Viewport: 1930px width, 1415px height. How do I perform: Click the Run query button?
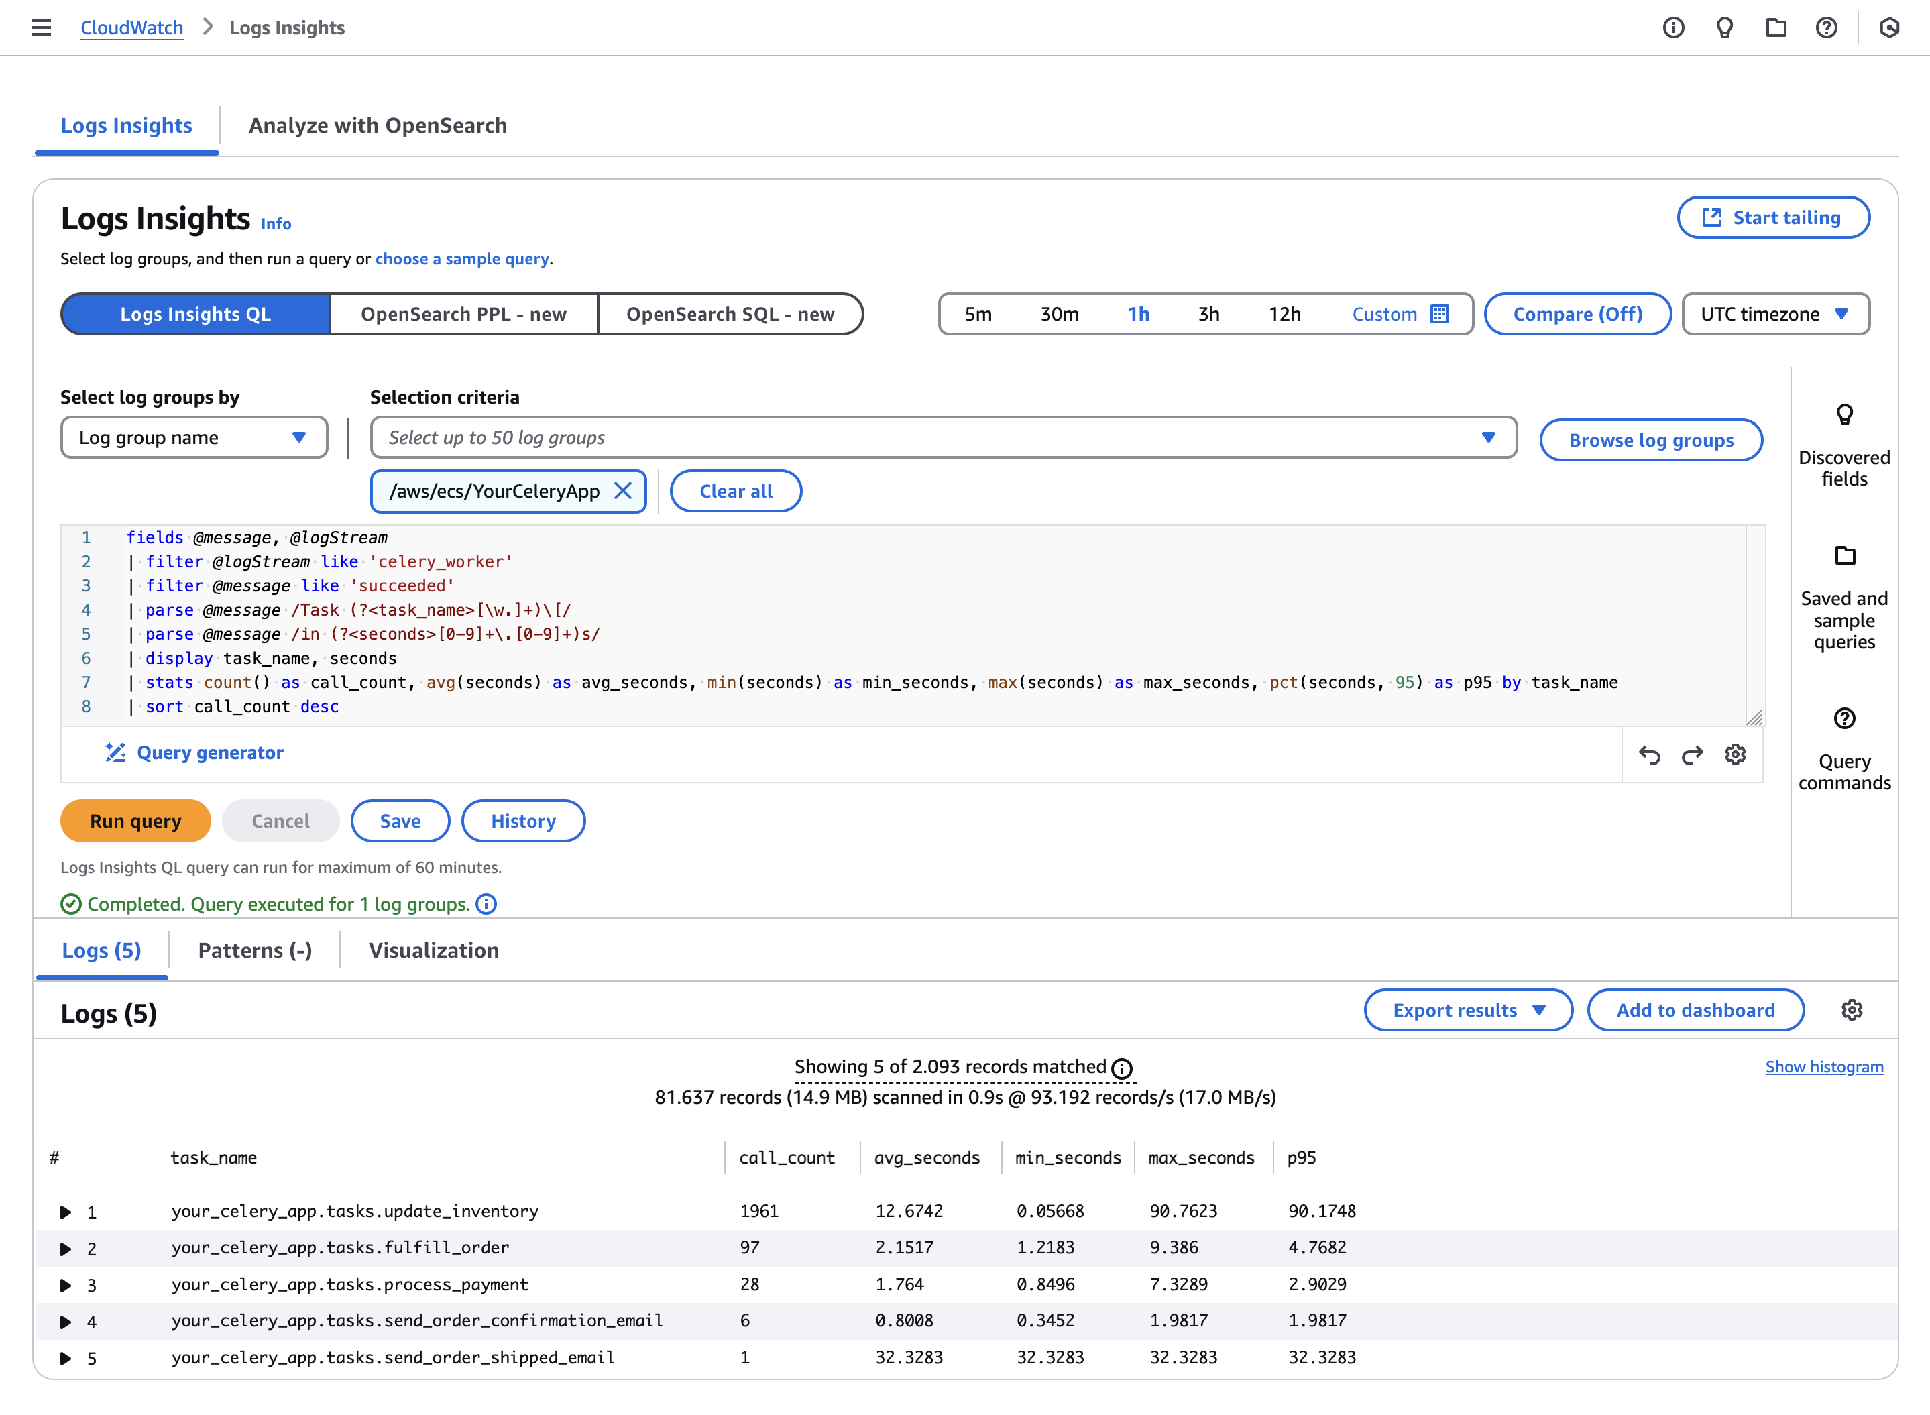point(135,820)
